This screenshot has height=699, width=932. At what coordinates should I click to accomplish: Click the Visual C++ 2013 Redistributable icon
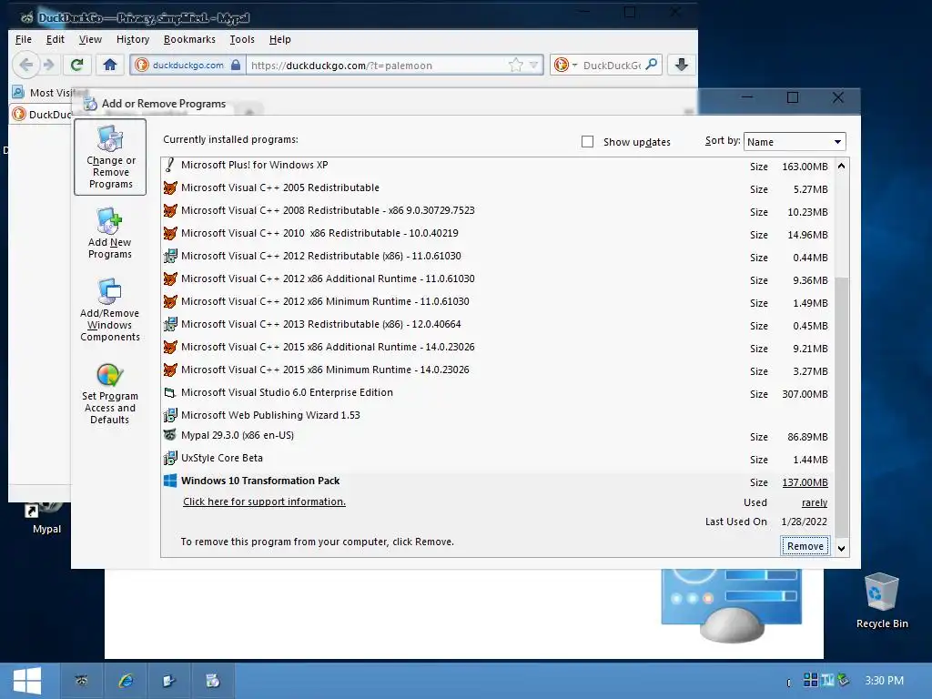pos(170,325)
